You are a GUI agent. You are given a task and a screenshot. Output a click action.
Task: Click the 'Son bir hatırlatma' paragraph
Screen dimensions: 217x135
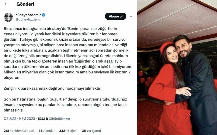point(65,105)
